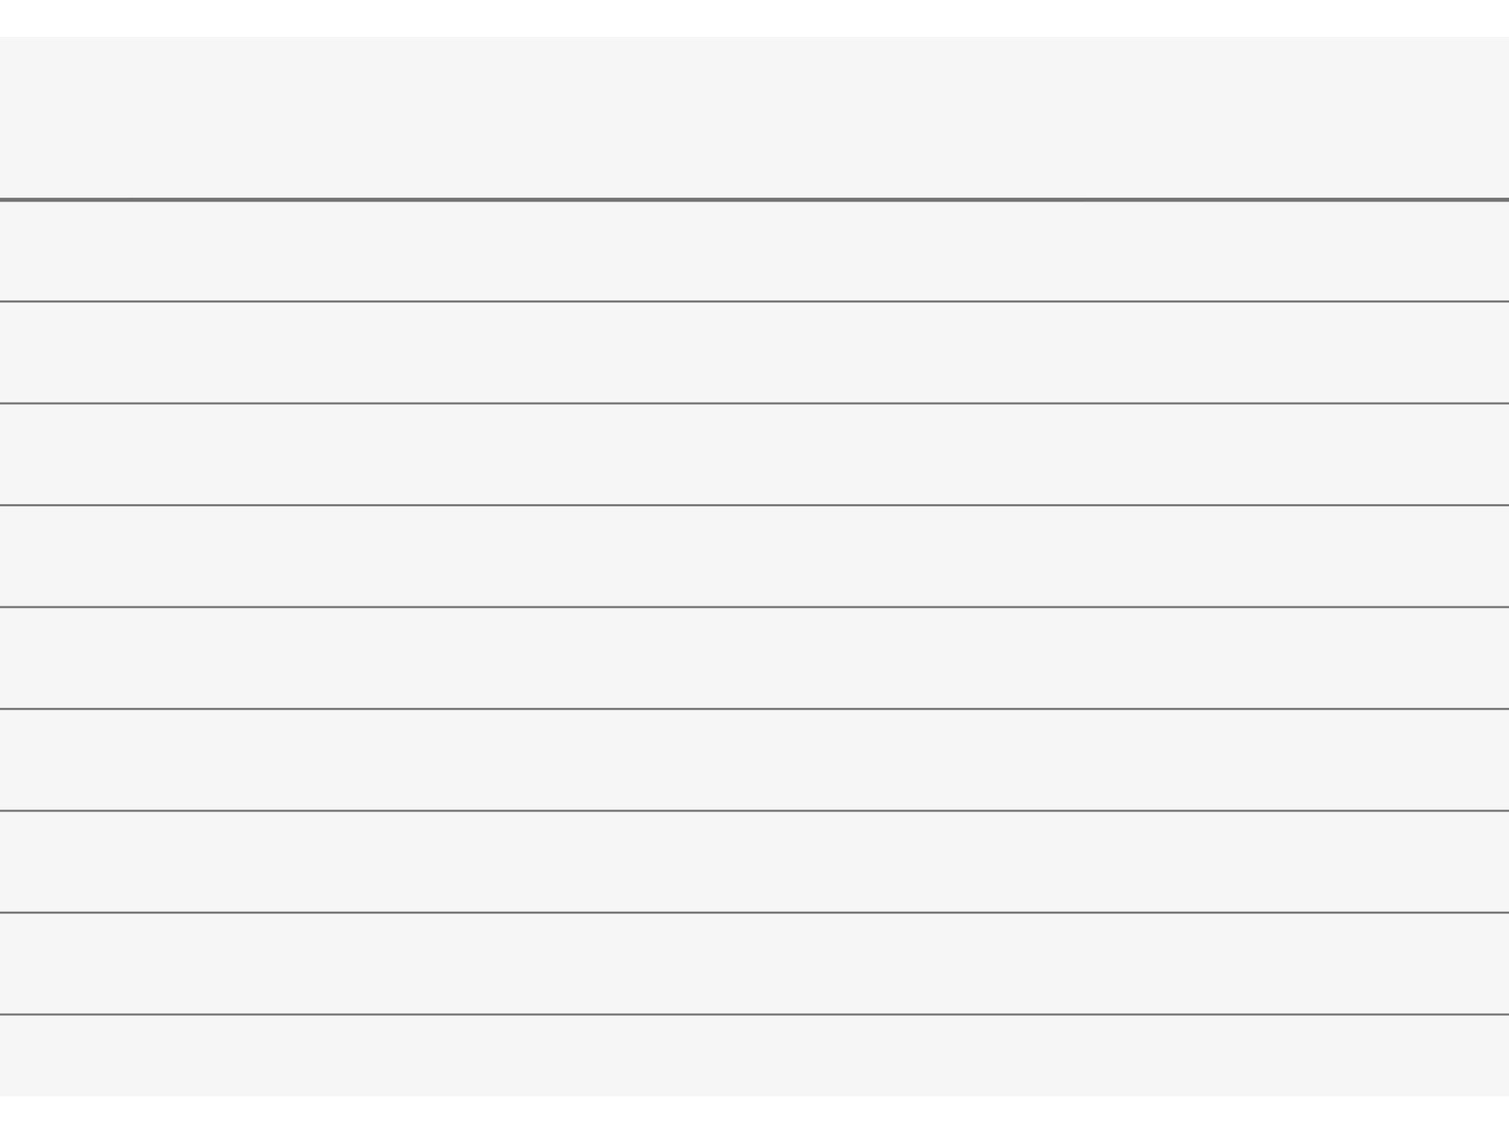
Task: Click the last thin ruled line
Action: 754,1014
